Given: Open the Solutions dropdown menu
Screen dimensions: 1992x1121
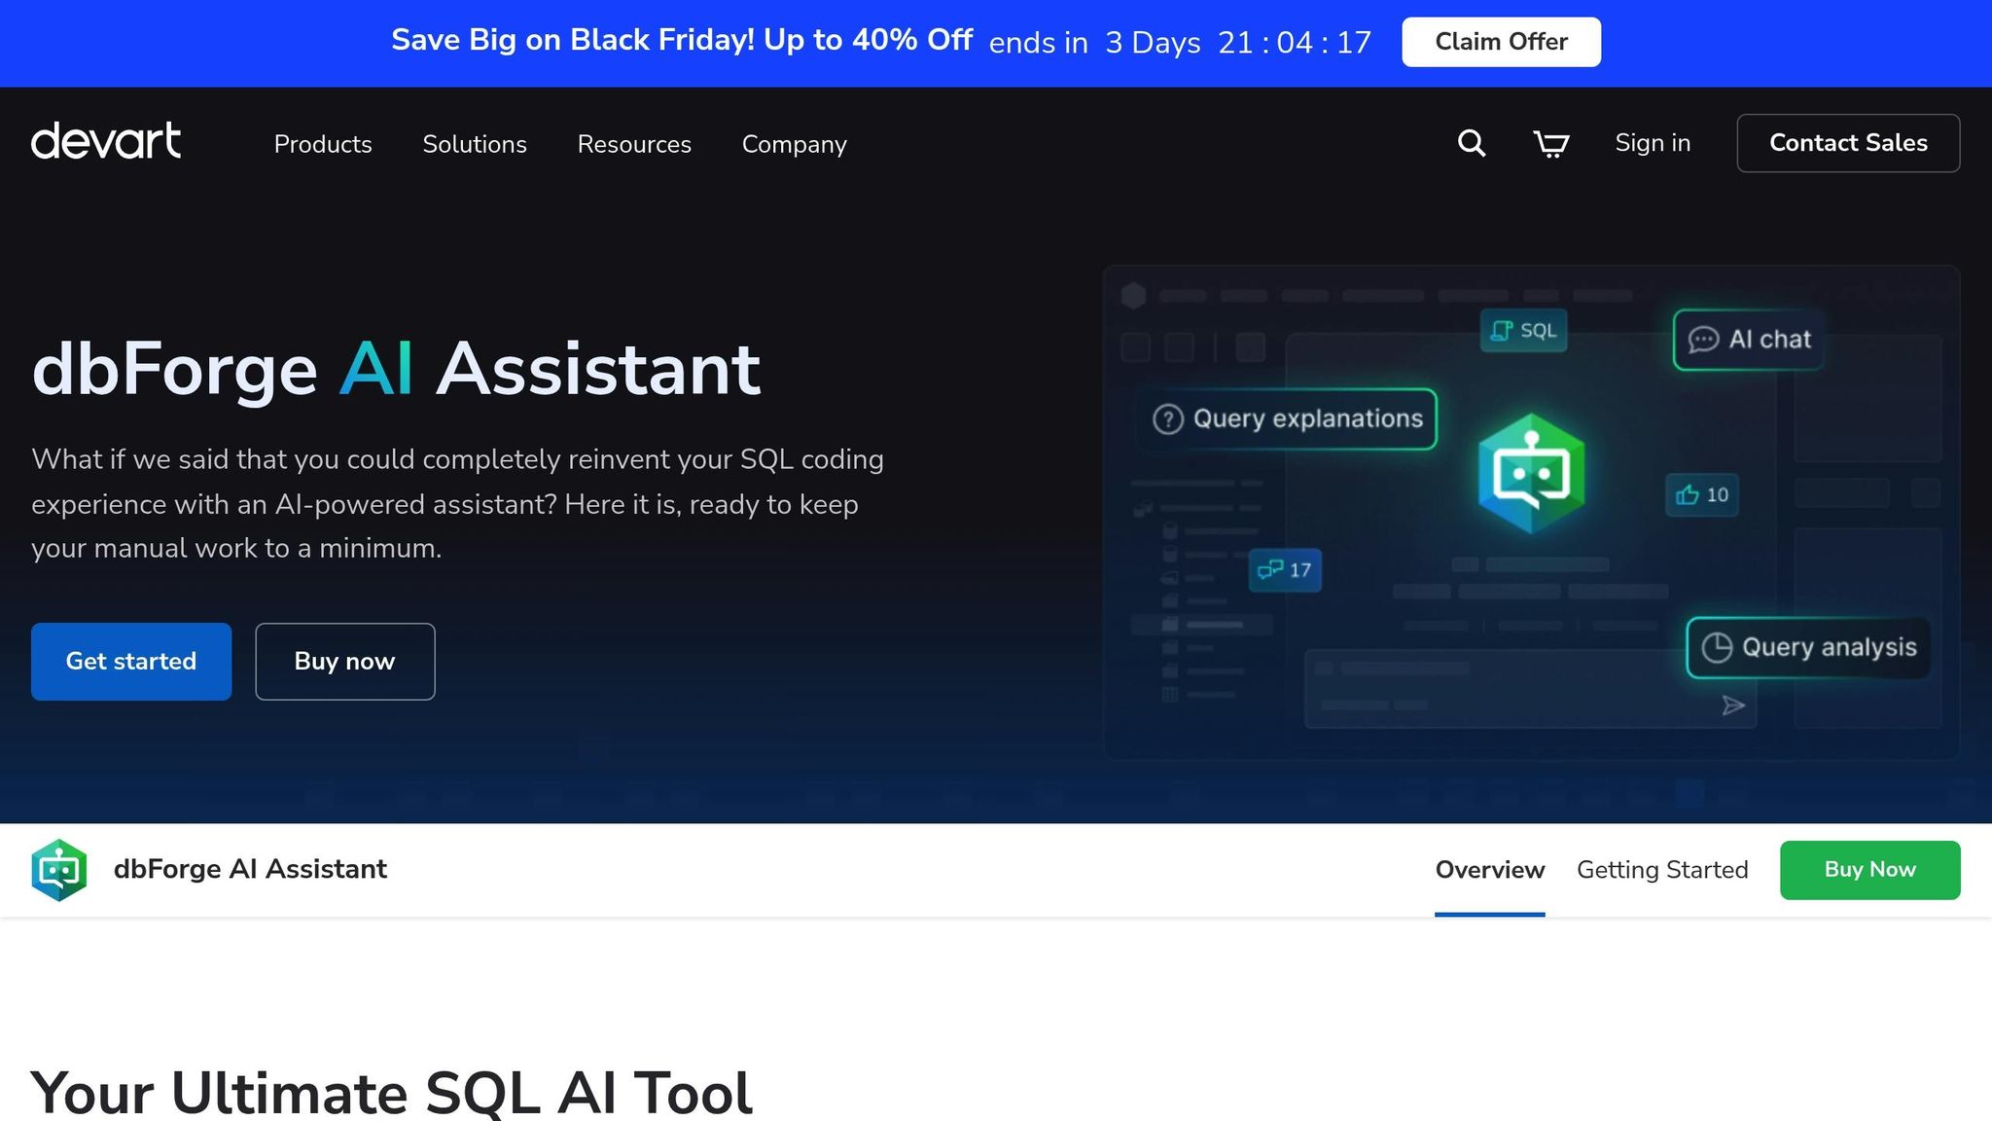Looking at the screenshot, I should coord(475,144).
